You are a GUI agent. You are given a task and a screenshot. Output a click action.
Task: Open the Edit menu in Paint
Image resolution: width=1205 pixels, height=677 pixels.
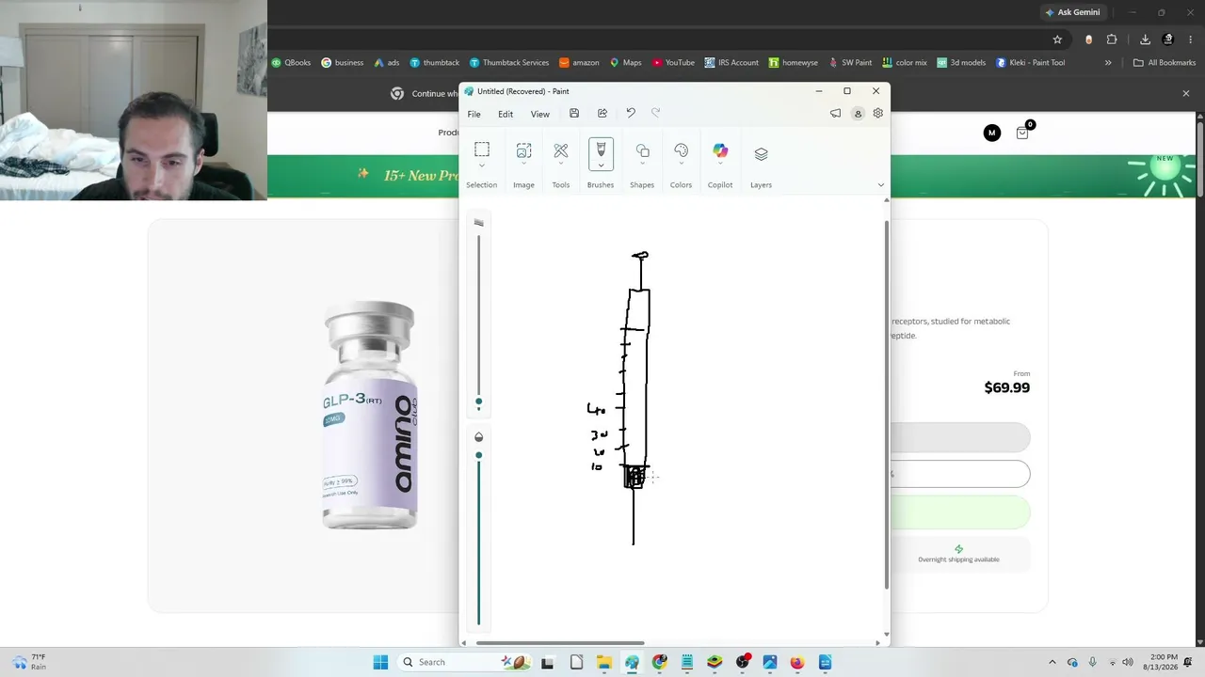pos(506,115)
